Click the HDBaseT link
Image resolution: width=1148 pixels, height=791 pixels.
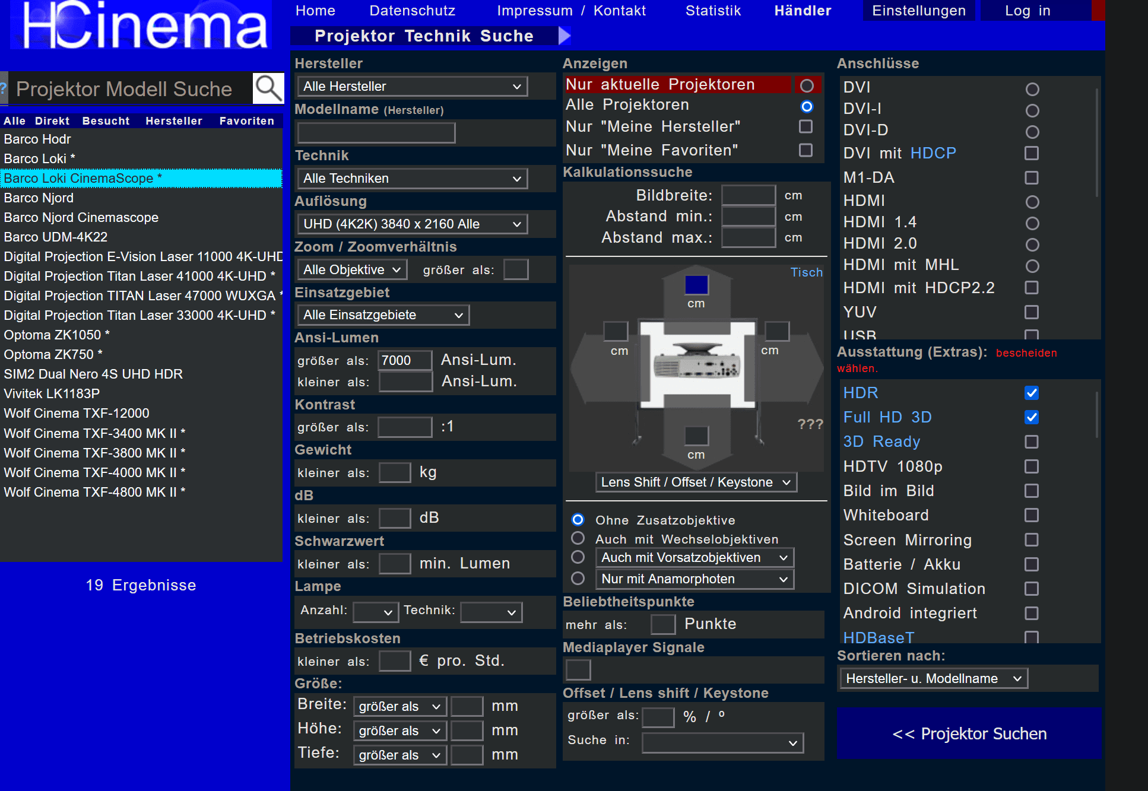coord(879,638)
